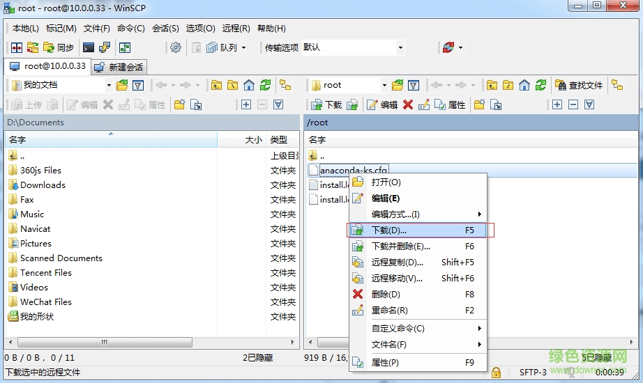Expand the remote root directory dropdown

click(384, 85)
